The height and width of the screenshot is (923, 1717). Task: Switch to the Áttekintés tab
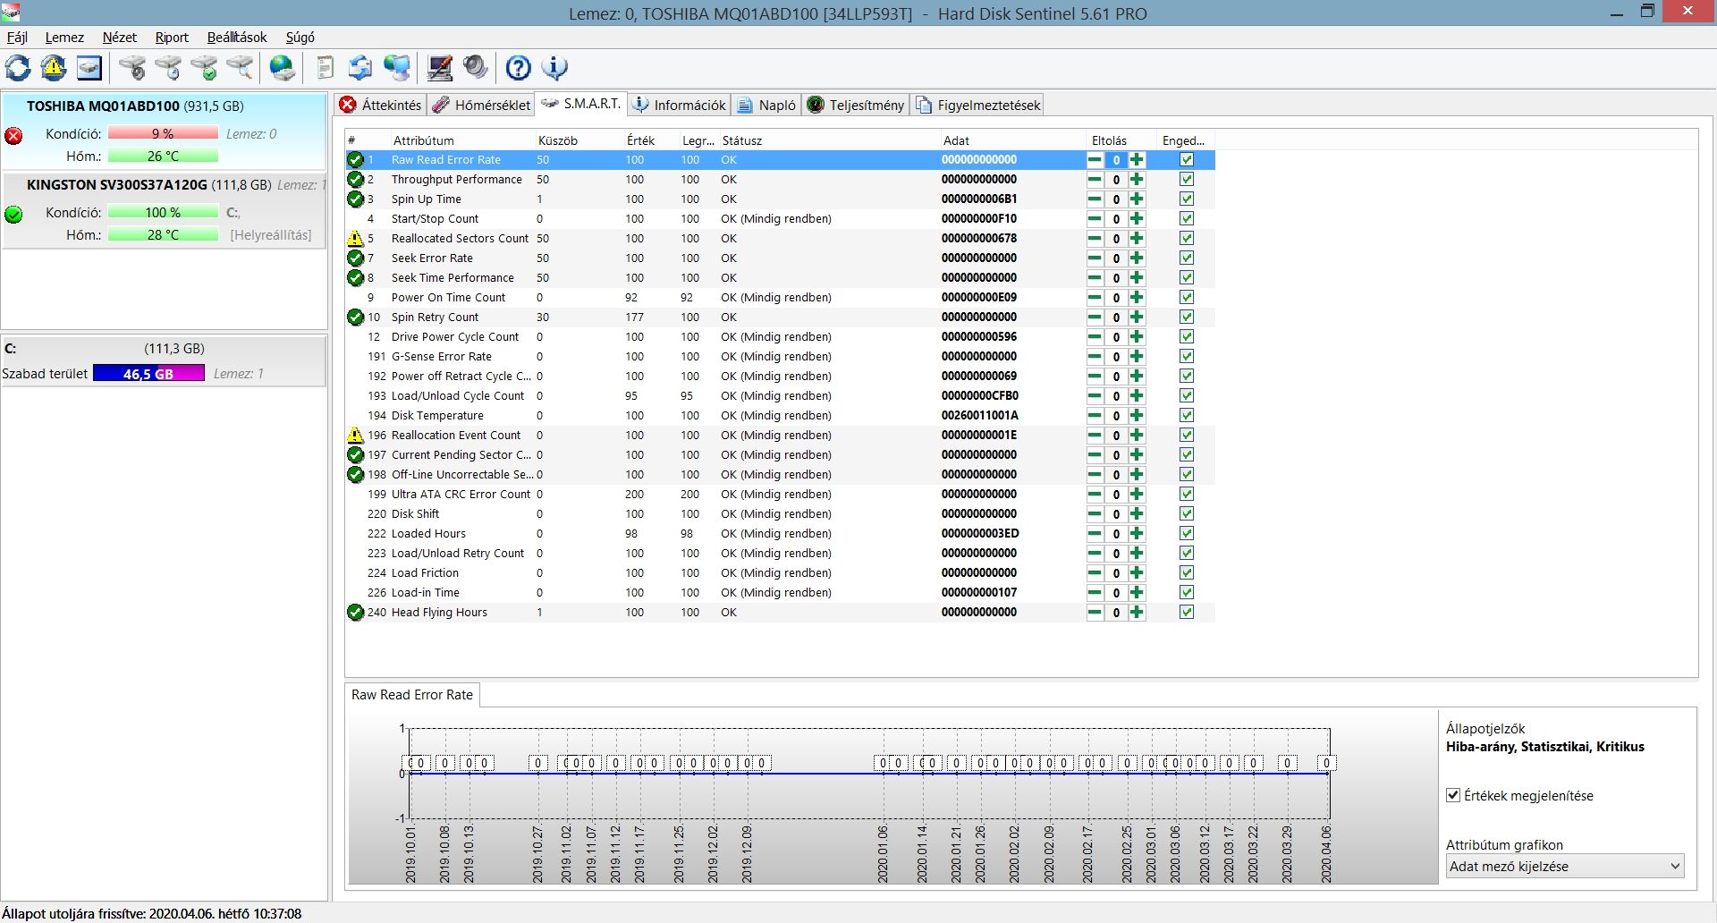[x=381, y=106]
